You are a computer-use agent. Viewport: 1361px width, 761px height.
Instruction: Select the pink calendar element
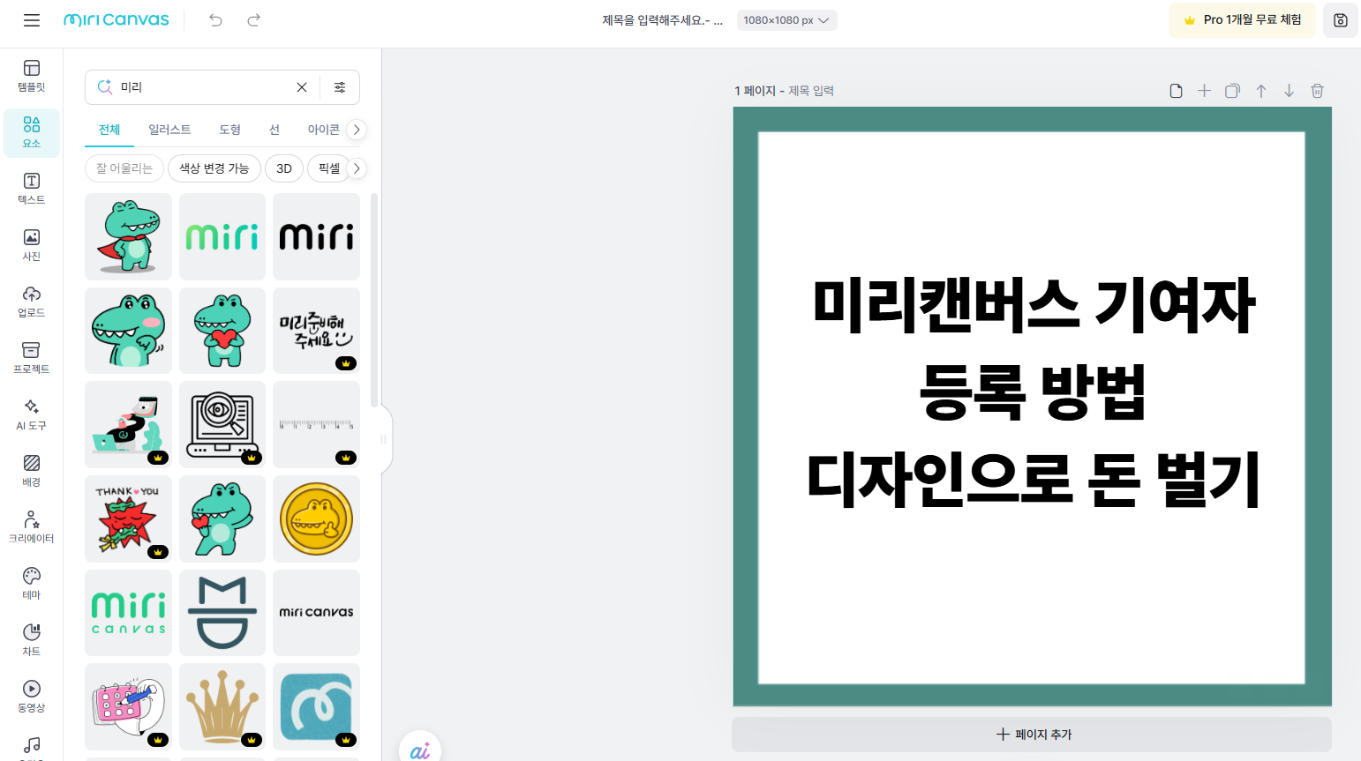pyautogui.click(x=129, y=707)
